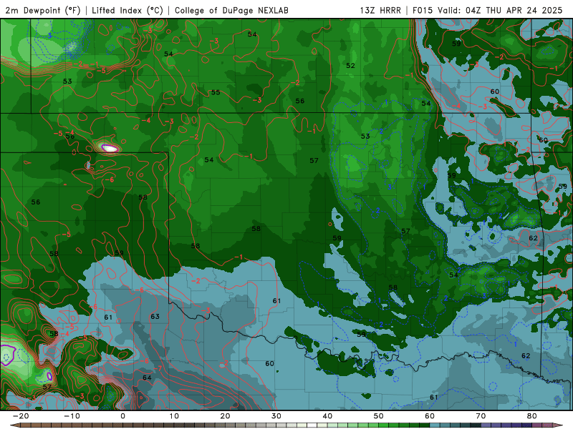Screen dimensions: 573x429
Task: Click the 52 dewpoint value on map
Action: 350,66
